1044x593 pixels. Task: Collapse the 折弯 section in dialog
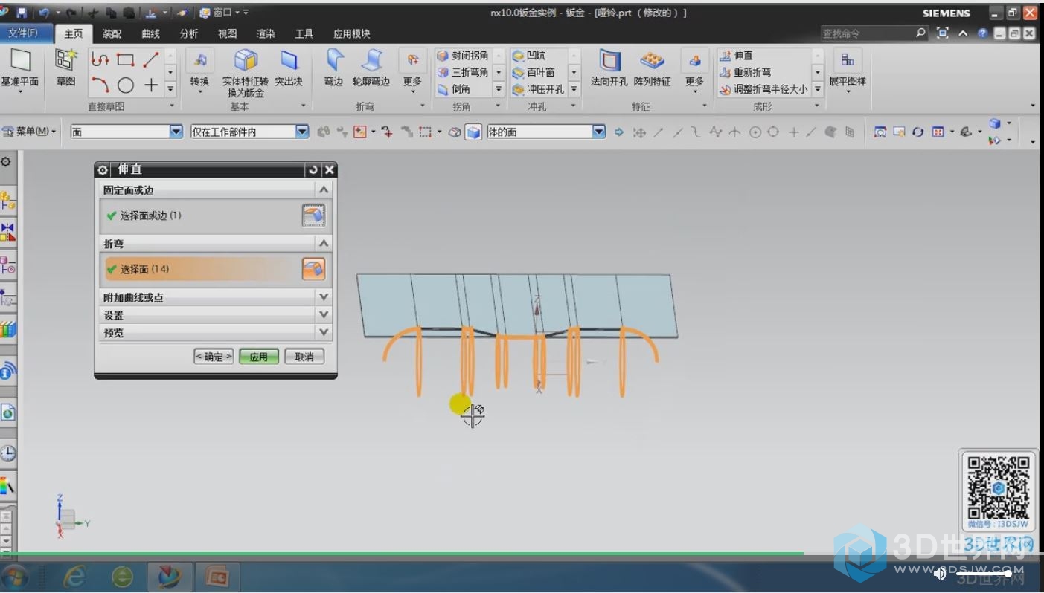click(x=324, y=243)
